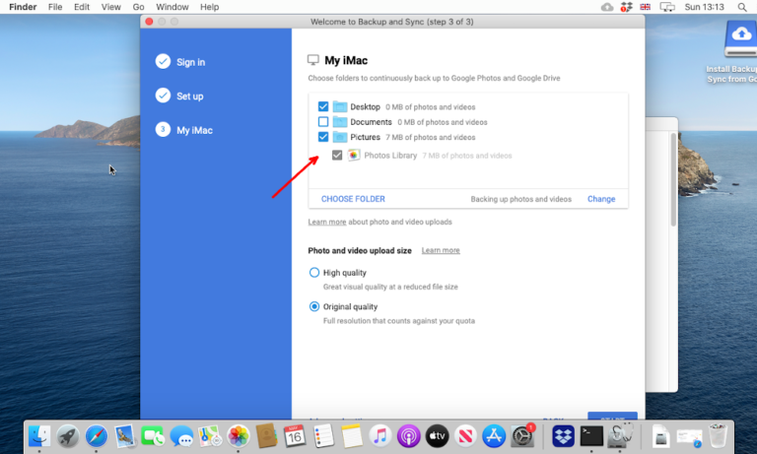This screenshot has width=757, height=454.
Task: Select My iMac step in sidebar
Action: (184, 130)
